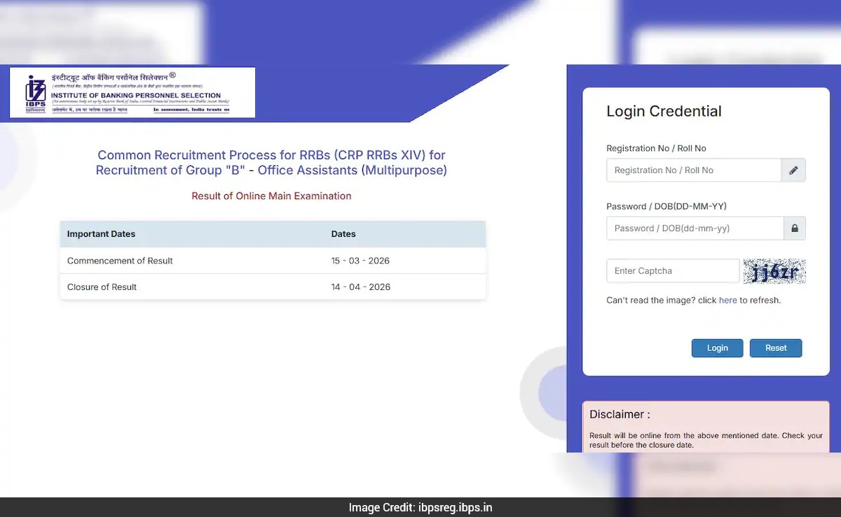Image resolution: width=841 pixels, height=517 pixels.
Task: Select the Closure of Result row label
Action: pos(102,287)
